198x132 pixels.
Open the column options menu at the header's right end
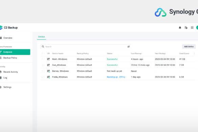194,53
